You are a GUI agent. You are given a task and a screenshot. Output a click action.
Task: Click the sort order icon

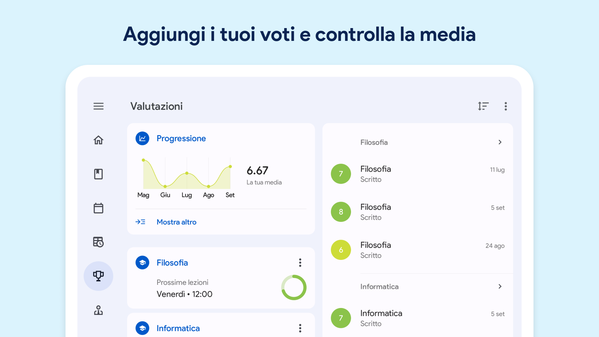click(x=483, y=106)
